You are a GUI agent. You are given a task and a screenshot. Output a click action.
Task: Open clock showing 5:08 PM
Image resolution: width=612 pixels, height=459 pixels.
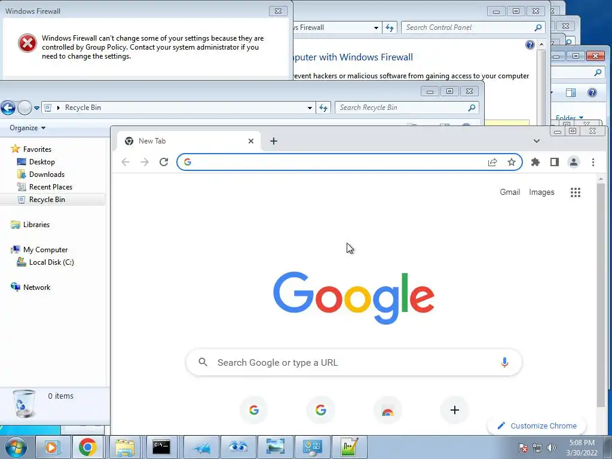[x=582, y=448]
